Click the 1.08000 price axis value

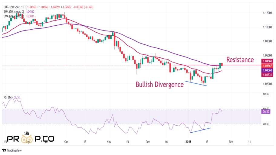pos(268,41)
